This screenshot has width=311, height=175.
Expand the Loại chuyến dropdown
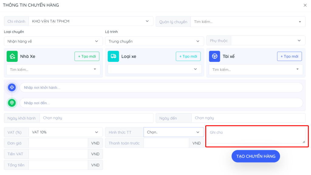pyautogui.click(x=53, y=41)
